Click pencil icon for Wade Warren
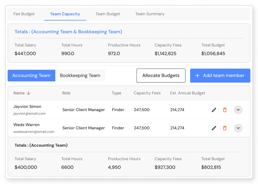Image resolution: width=258 pixels, height=184 pixels. pyautogui.click(x=214, y=128)
